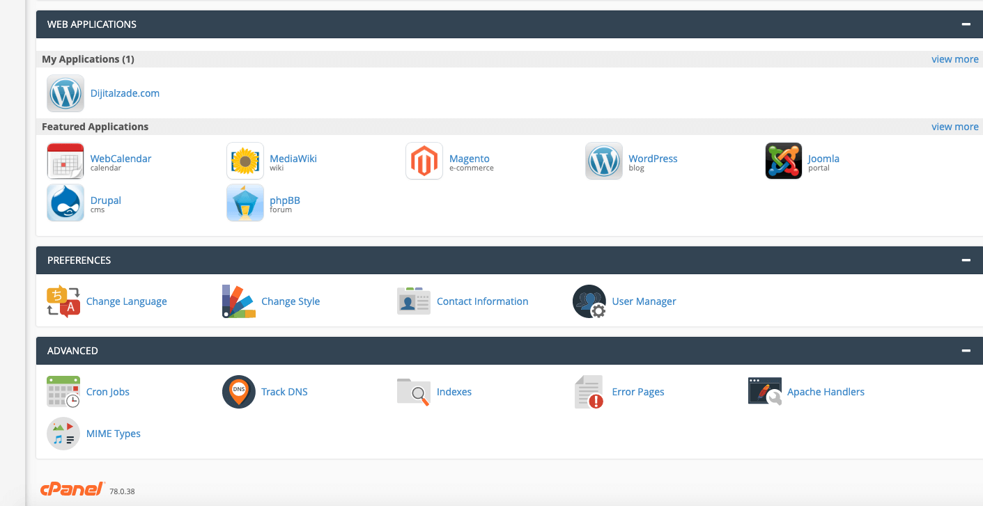Open the MediaWiki text link
The width and height of the screenshot is (983, 506).
coord(293,159)
